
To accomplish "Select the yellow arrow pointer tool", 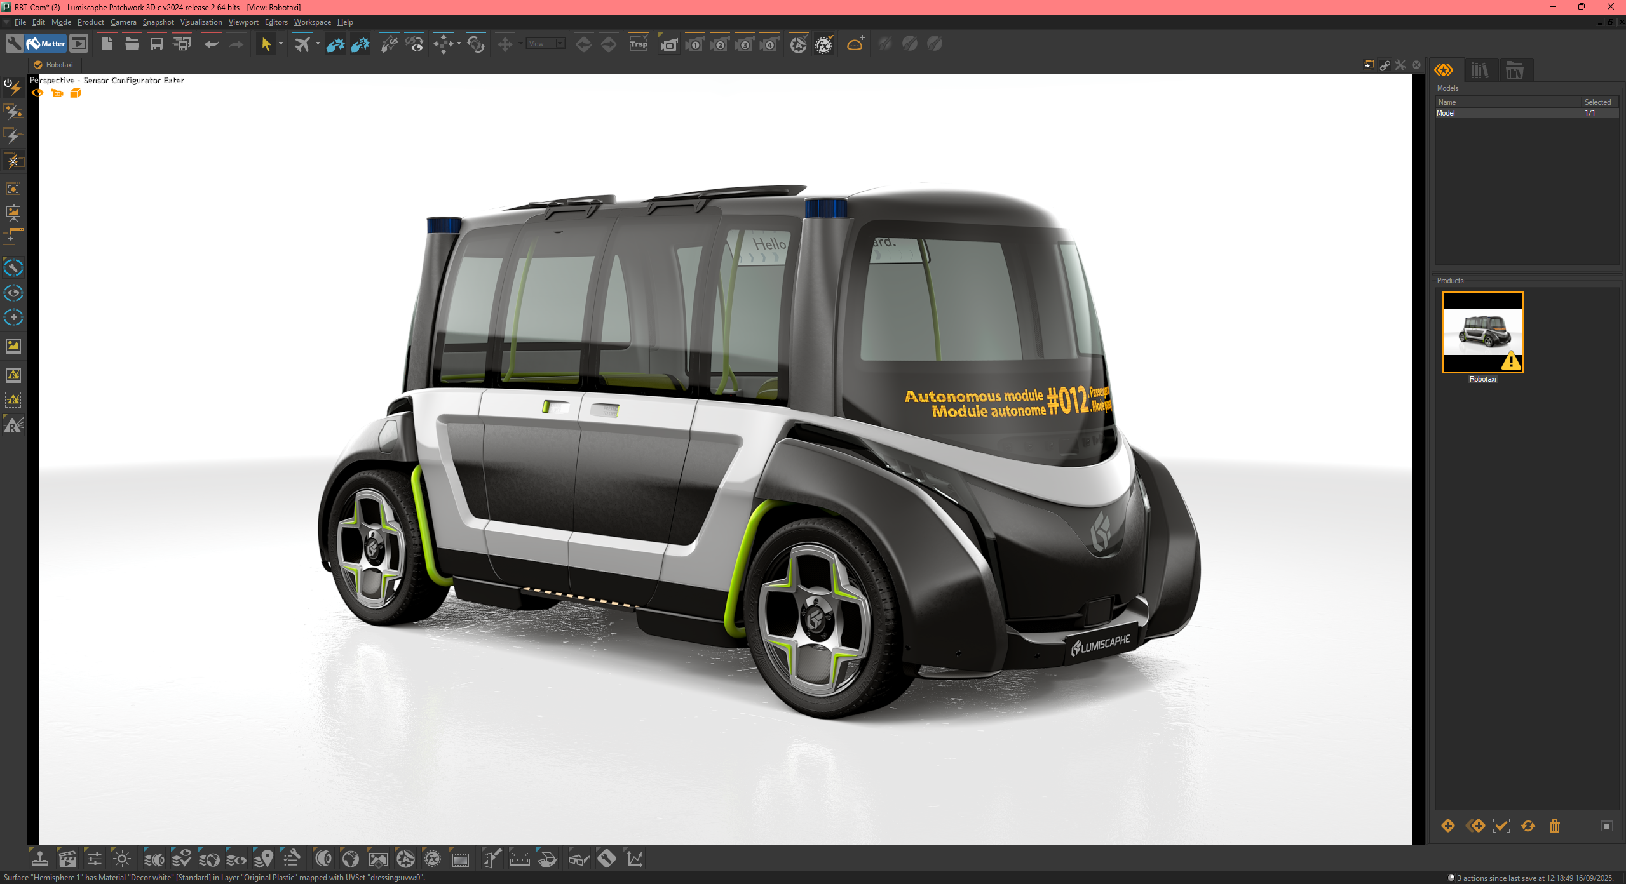I will (x=266, y=44).
